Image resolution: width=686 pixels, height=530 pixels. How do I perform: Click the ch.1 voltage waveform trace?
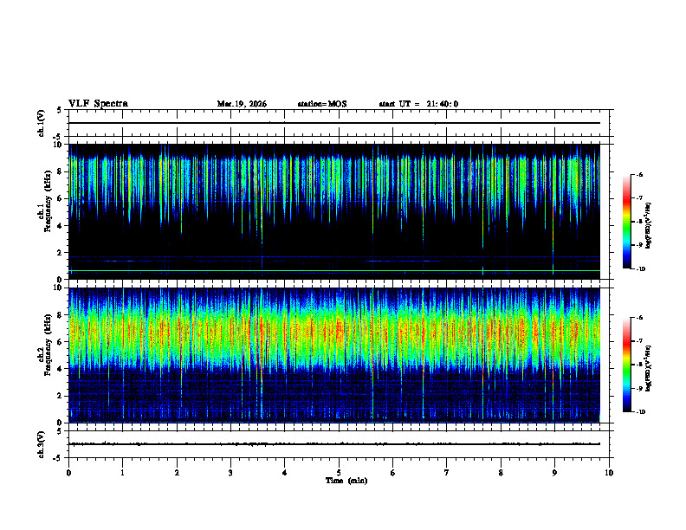[334, 123]
